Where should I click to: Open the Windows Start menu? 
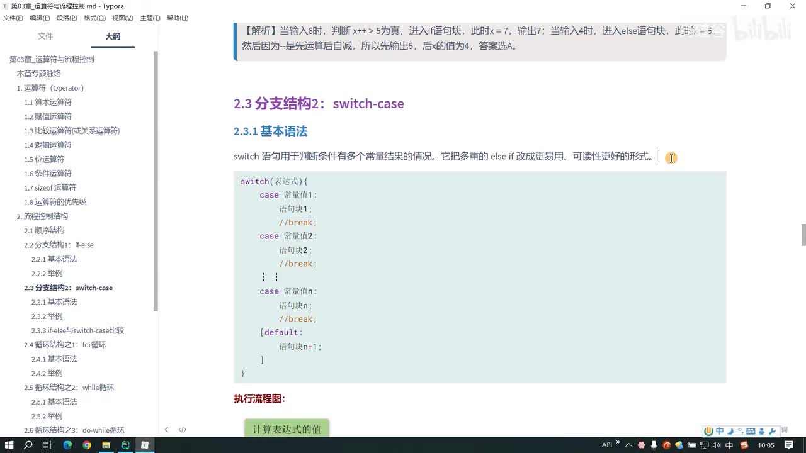point(9,445)
